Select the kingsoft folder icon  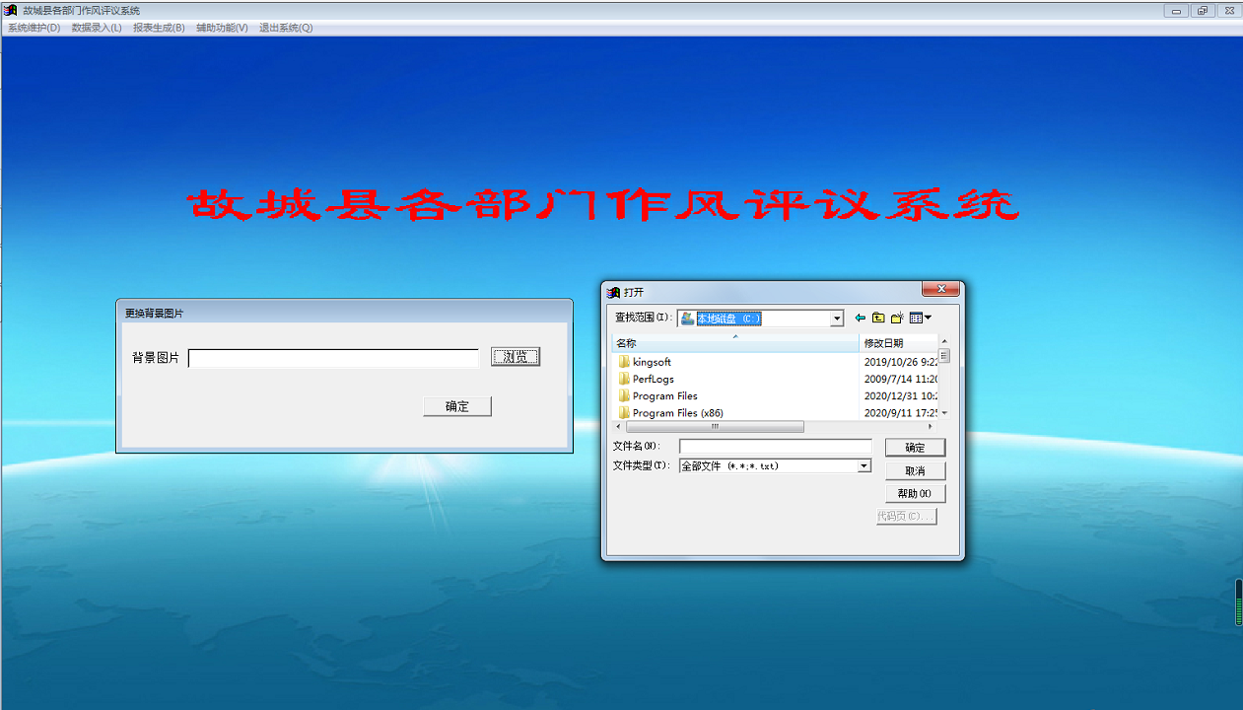point(624,362)
